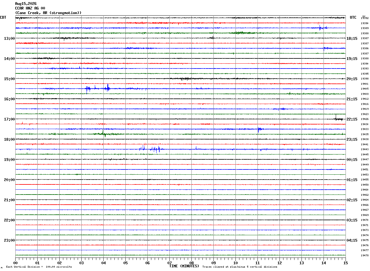Click the blue spike cluster near 18:30
370x271 pixels.
point(150,149)
